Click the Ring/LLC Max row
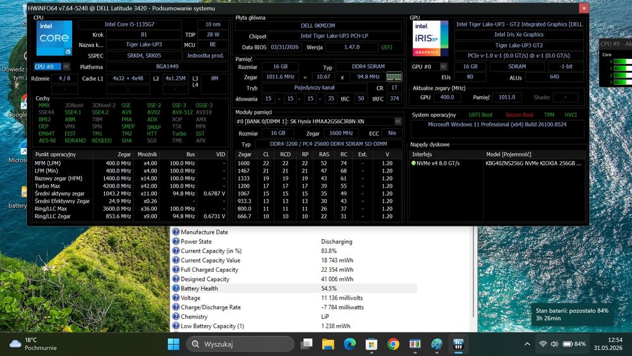Screen dimensions: 632x356 (x=130, y=209)
